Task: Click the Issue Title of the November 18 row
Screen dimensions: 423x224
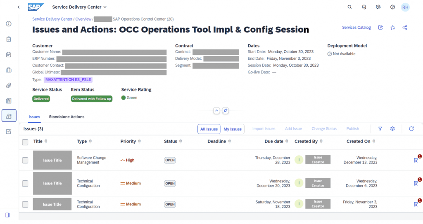Action: click(x=52, y=204)
